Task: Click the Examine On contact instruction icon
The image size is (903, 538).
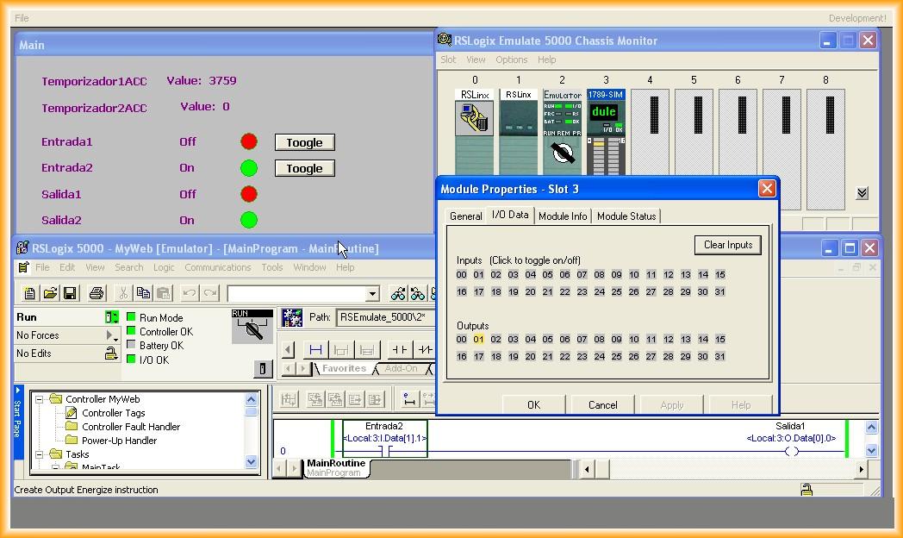Action: click(400, 349)
